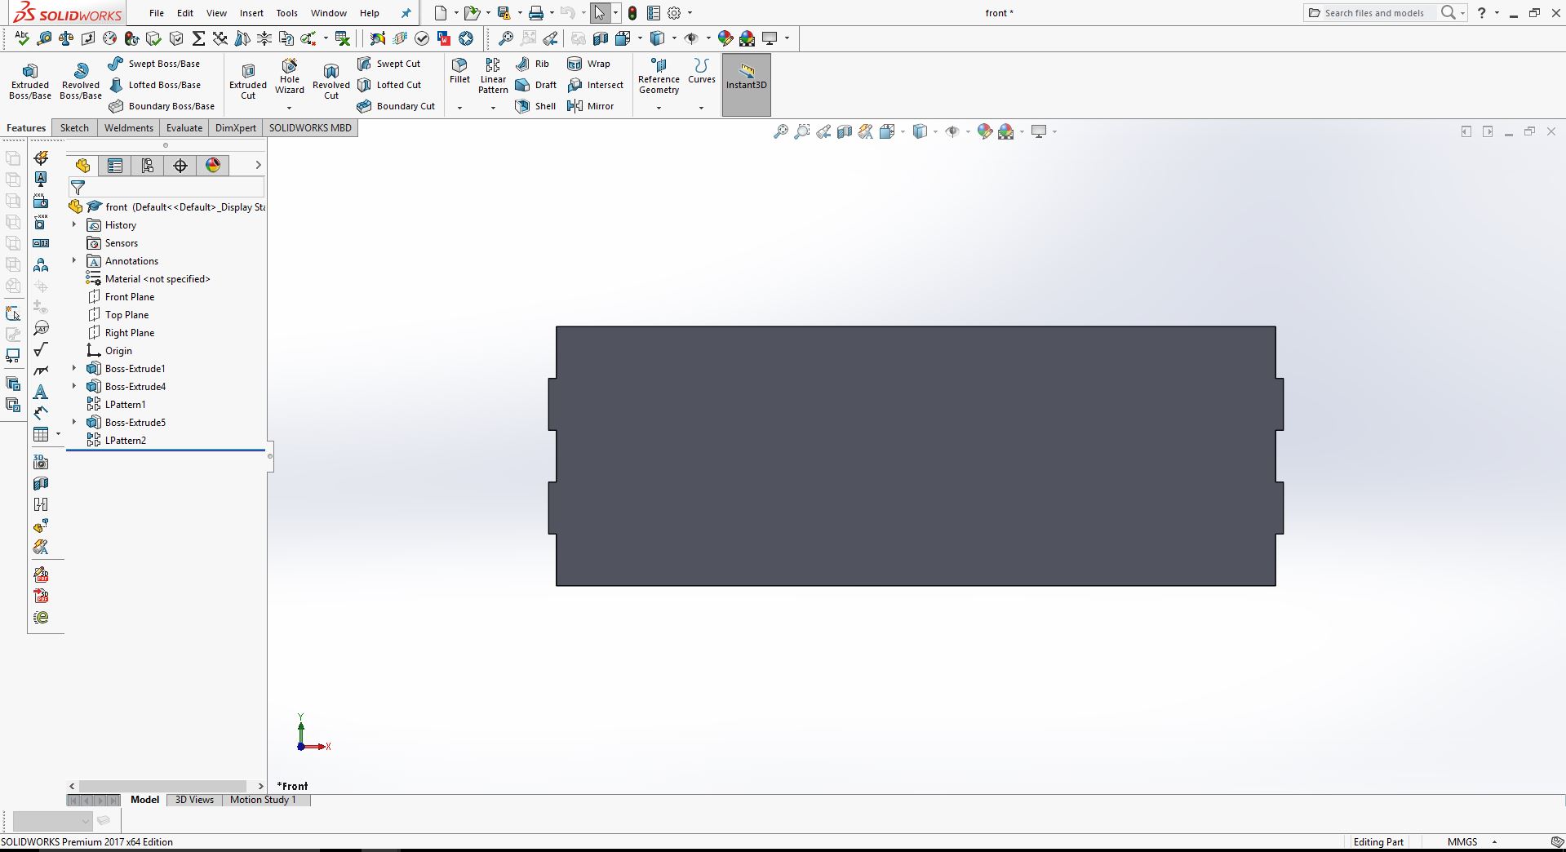This screenshot has width=1566, height=852.
Task: Click the feature tree filter field
Action: (x=166, y=188)
